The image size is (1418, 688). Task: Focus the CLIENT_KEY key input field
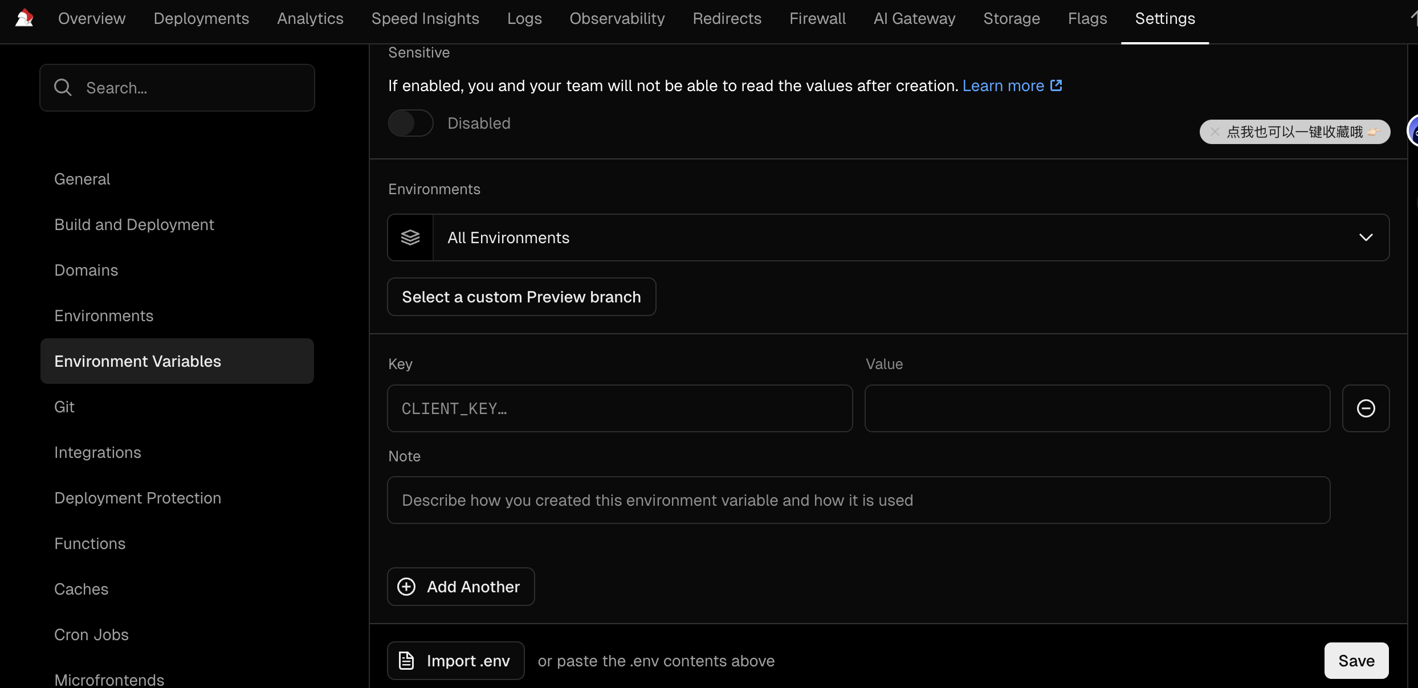point(620,408)
